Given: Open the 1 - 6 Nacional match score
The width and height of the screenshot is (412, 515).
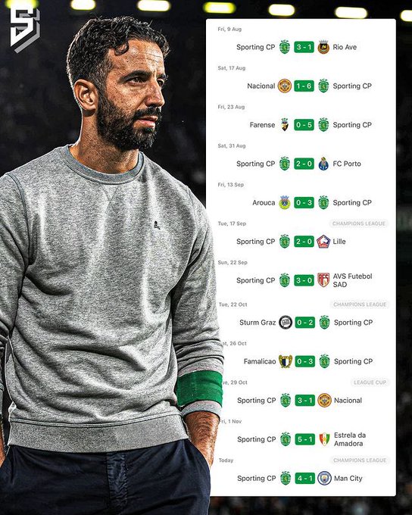Looking at the screenshot, I should (x=304, y=86).
